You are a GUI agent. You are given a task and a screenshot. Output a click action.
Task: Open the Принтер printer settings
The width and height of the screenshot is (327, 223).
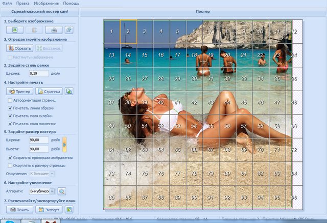pos(19,91)
